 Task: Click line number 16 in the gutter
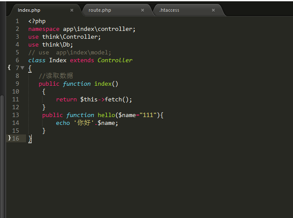(16, 138)
